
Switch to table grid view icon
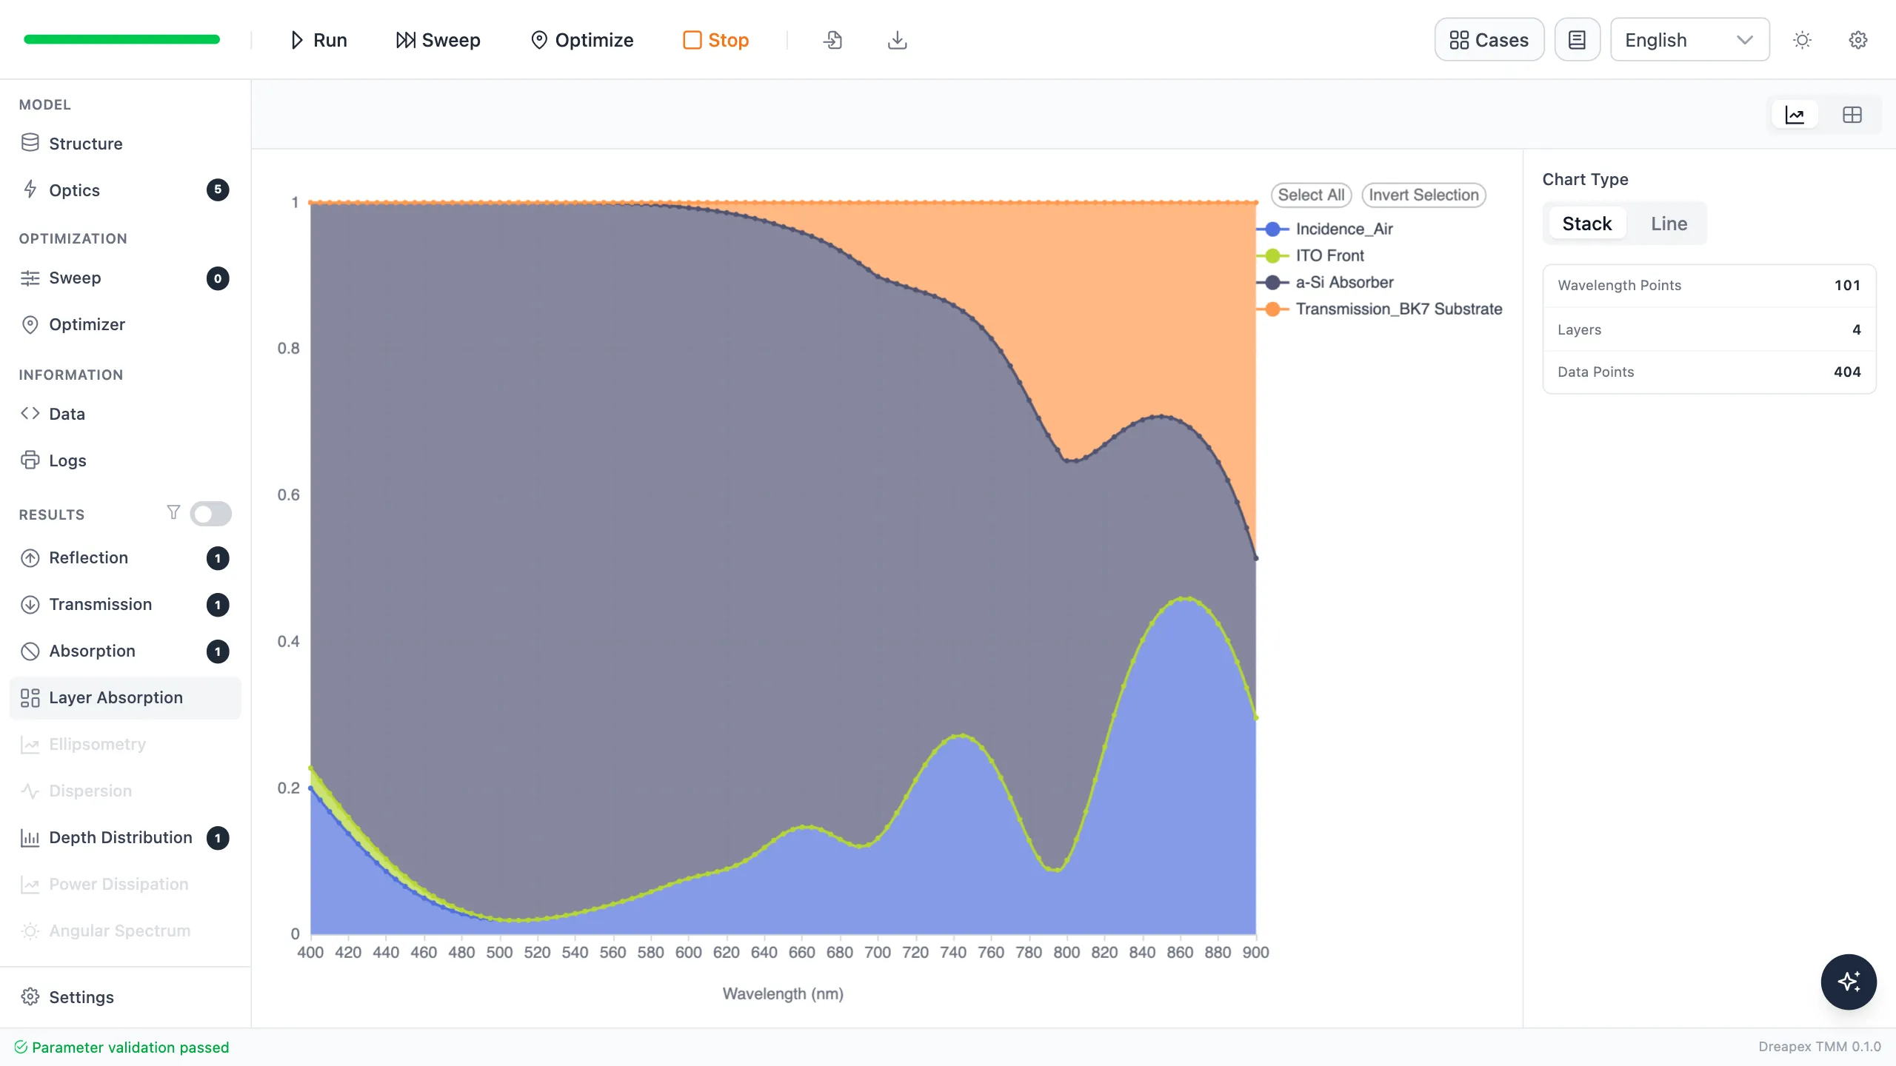[x=1852, y=115]
